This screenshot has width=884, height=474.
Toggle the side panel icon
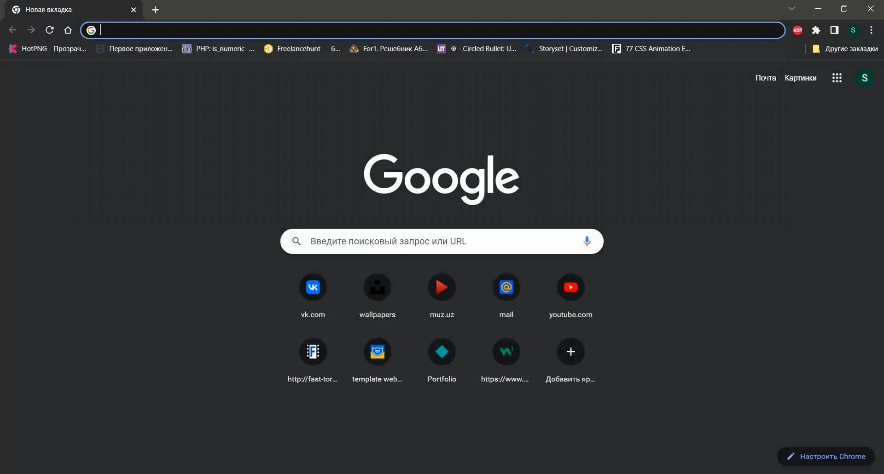[x=834, y=30]
